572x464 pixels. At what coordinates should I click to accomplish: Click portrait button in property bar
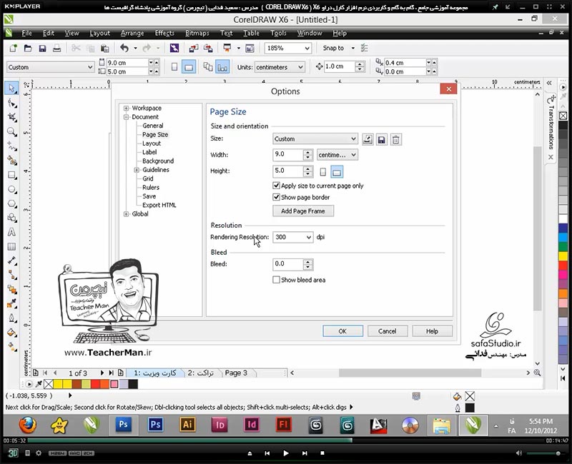[174, 67]
